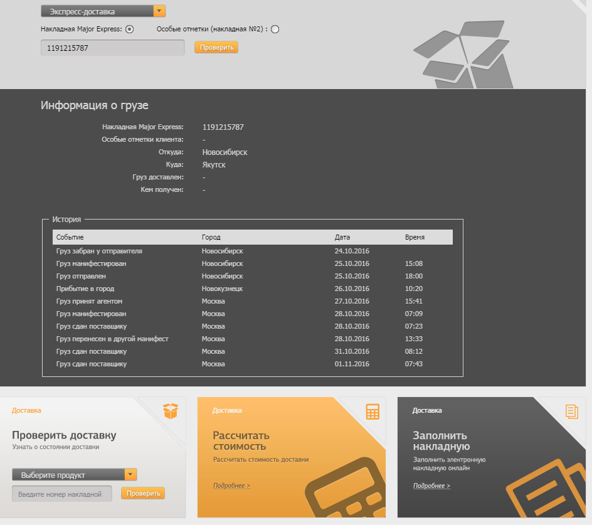The image size is (592, 525).
Task: Click the orange box icon in Проверить доставку card
Action: [171, 411]
